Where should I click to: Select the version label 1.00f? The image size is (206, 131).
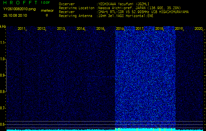coord(45,3)
